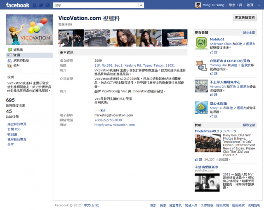This screenshot has width=264, height=210.
Task: Open fourth photo of woman in white
Action: [x=148, y=38]
